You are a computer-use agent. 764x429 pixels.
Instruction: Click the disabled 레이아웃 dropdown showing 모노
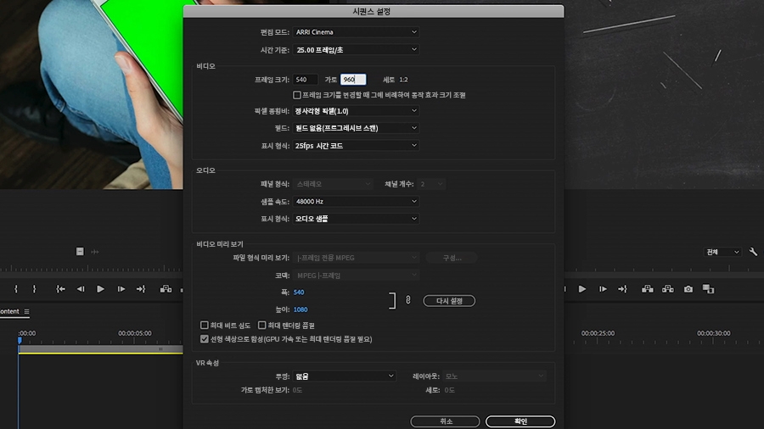(494, 376)
